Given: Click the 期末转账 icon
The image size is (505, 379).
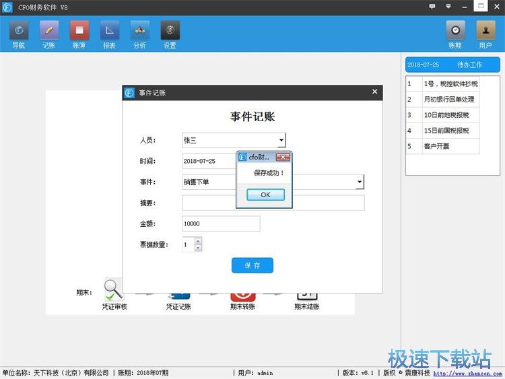Looking at the screenshot, I should 243,296.
